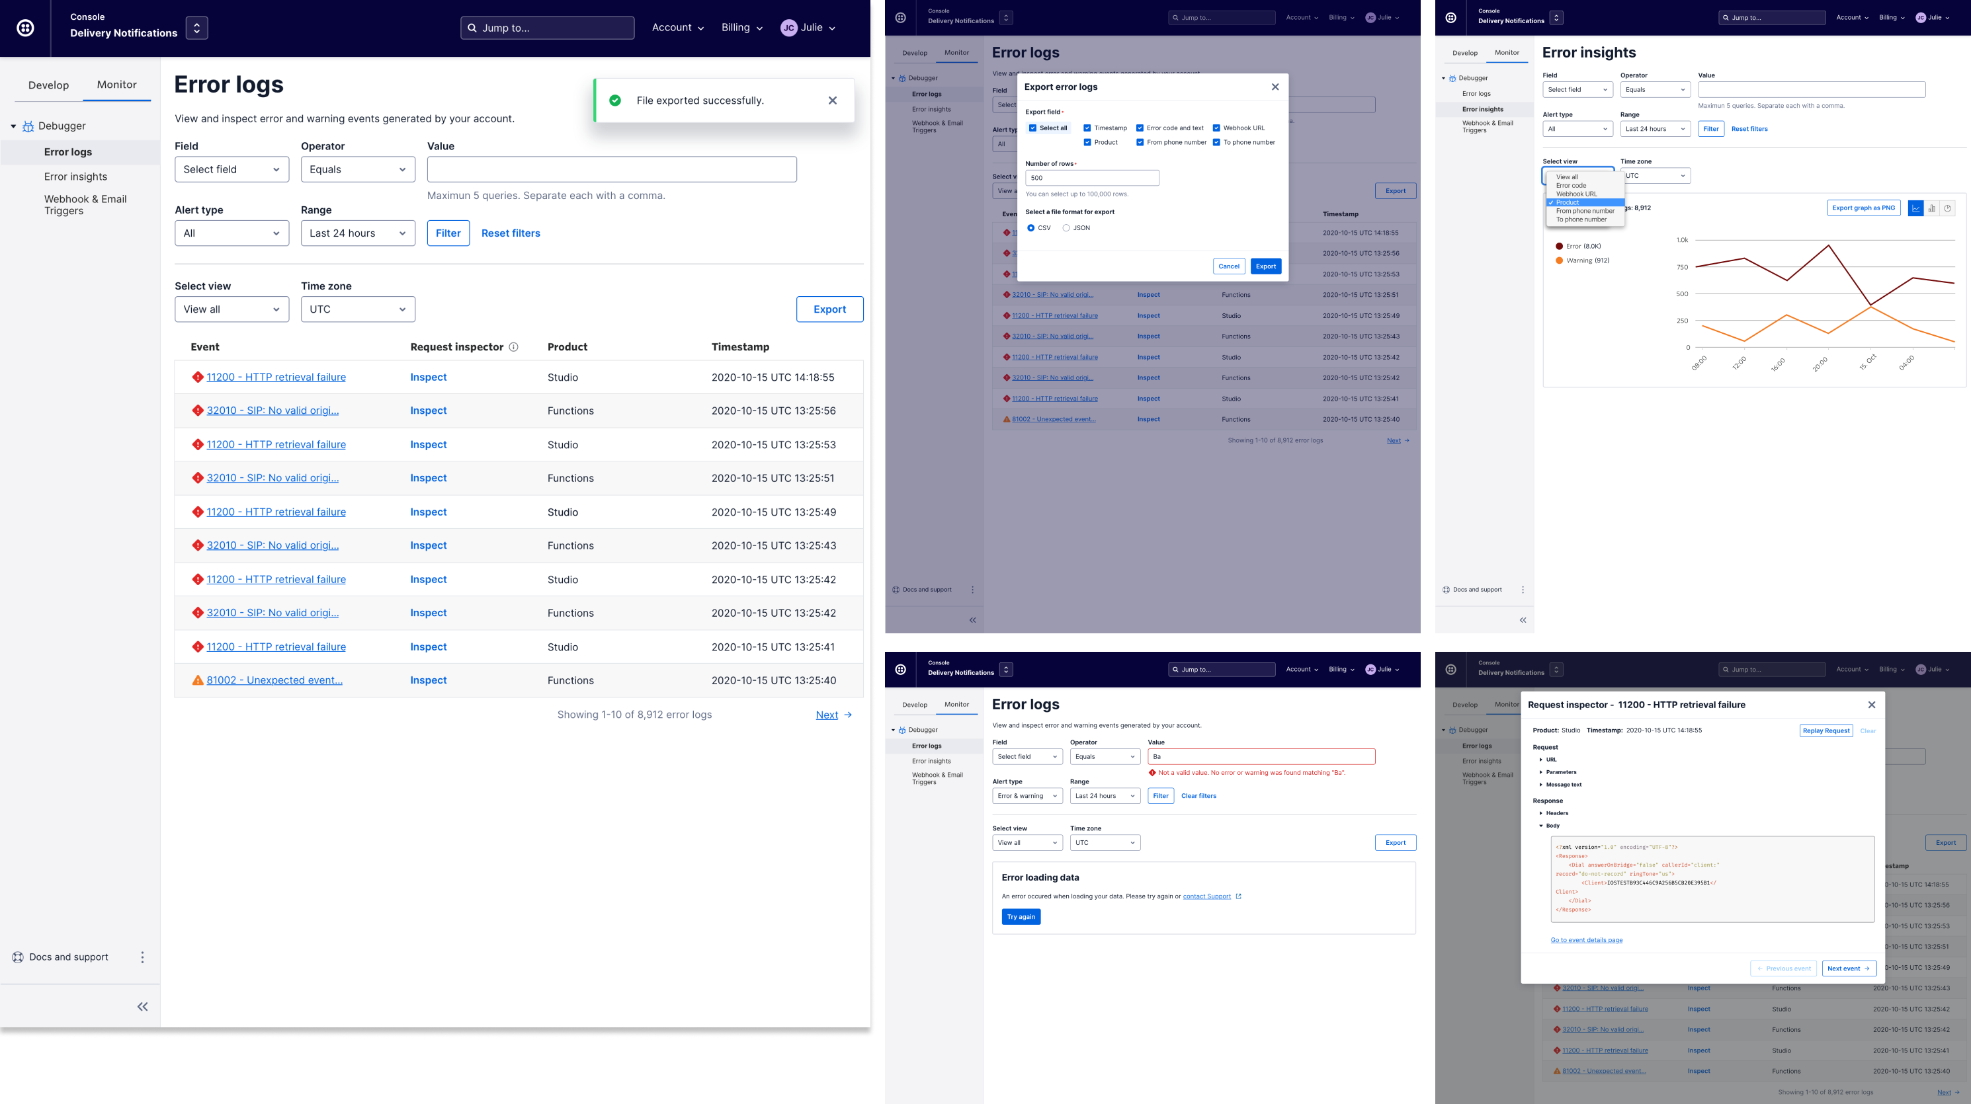Click the Docs and support lifebuoy icon on the large screen
Viewport: 1971px width, 1104px height.
(18, 957)
